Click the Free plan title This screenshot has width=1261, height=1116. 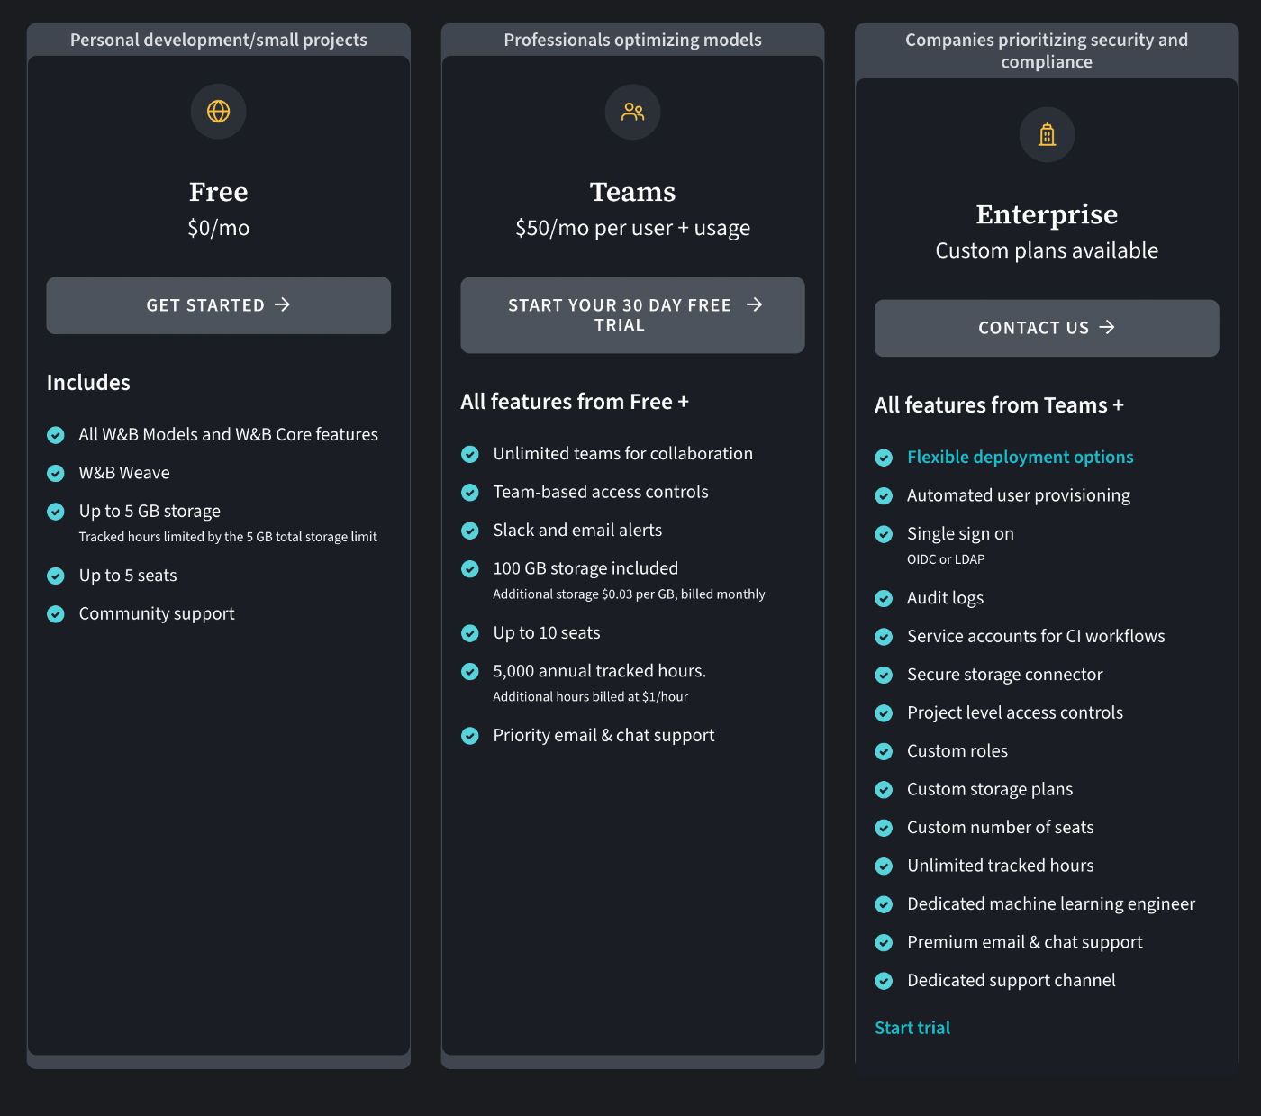click(x=219, y=192)
